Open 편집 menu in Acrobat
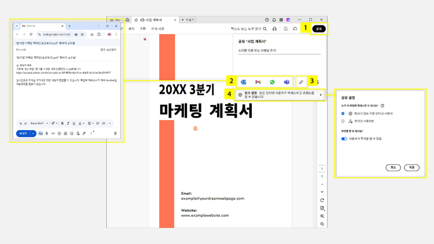 coord(131,29)
